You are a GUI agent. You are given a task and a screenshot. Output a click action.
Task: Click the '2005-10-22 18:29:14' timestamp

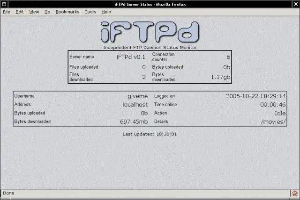256,96
